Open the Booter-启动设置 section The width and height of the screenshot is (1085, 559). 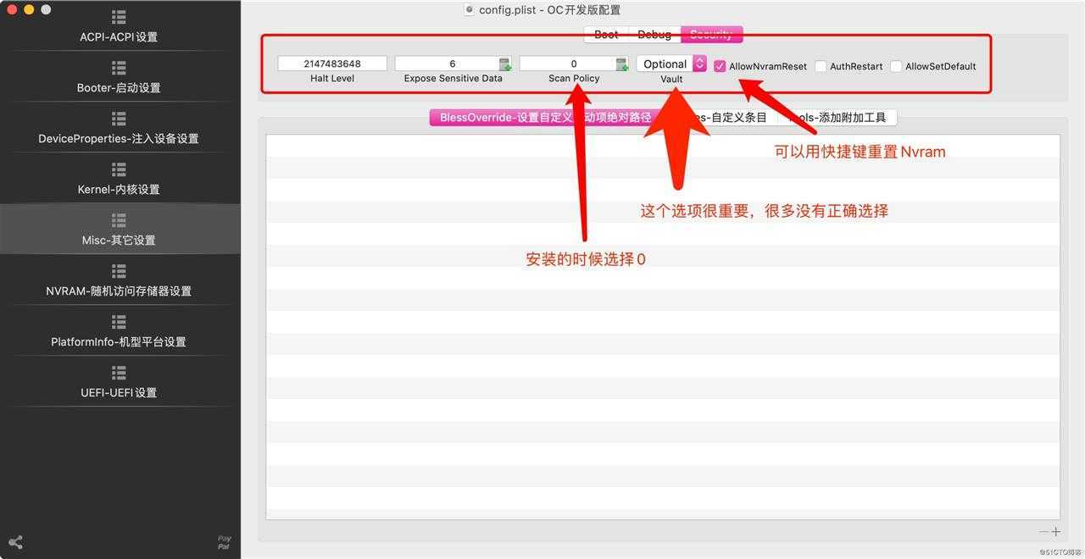pyautogui.click(x=119, y=78)
